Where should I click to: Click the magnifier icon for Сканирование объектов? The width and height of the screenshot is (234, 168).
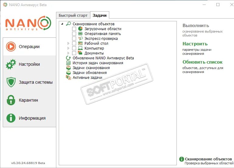coord(68,24)
